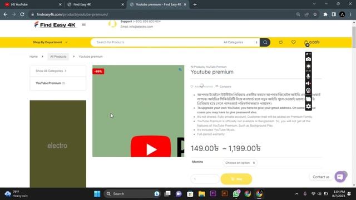
Task: Submit the product search with the magnifier button
Action: [x=265, y=42]
